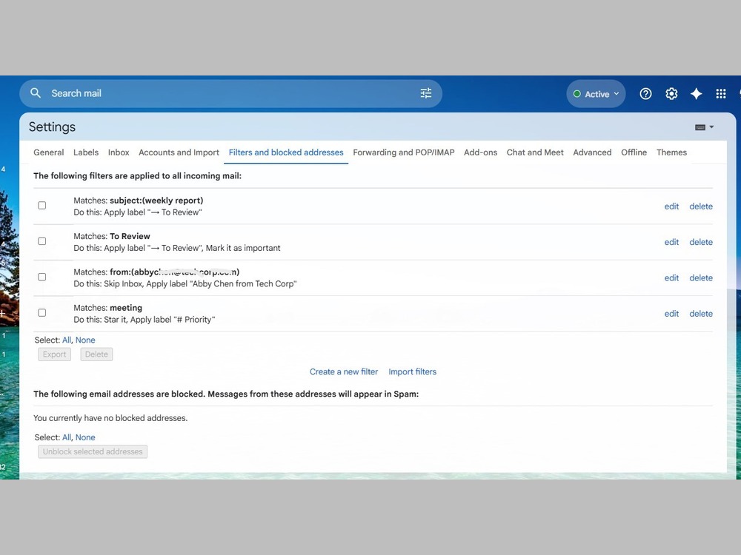Image resolution: width=741 pixels, height=555 pixels.
Task: Open Accounts and Import tab
Action: (x=179, y=152)
